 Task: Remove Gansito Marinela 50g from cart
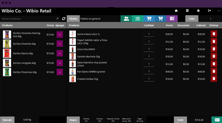coord(214,56)
